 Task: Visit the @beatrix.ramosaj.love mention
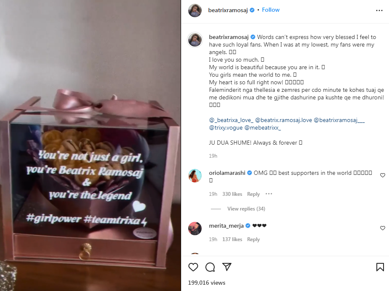283,120
